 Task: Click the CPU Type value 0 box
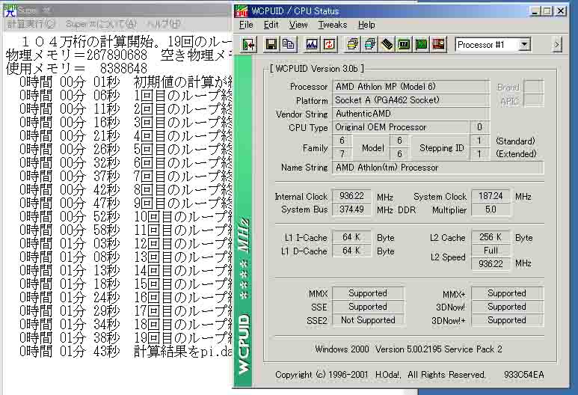click(x=479, y=127)
